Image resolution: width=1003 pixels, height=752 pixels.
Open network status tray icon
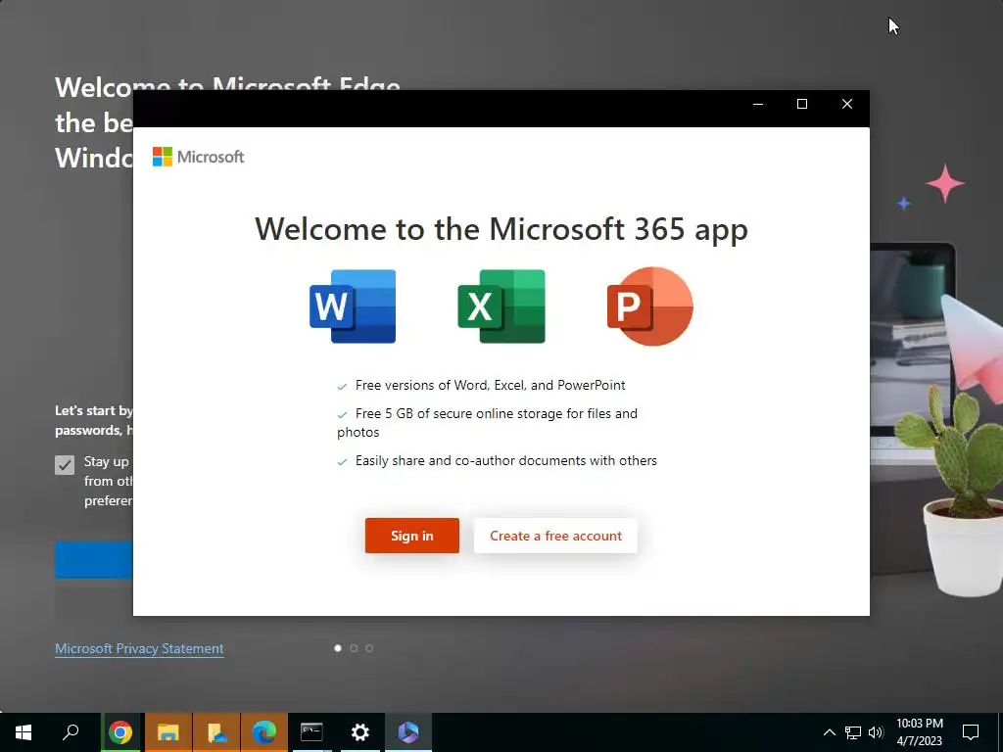click(x=853, y=732)
